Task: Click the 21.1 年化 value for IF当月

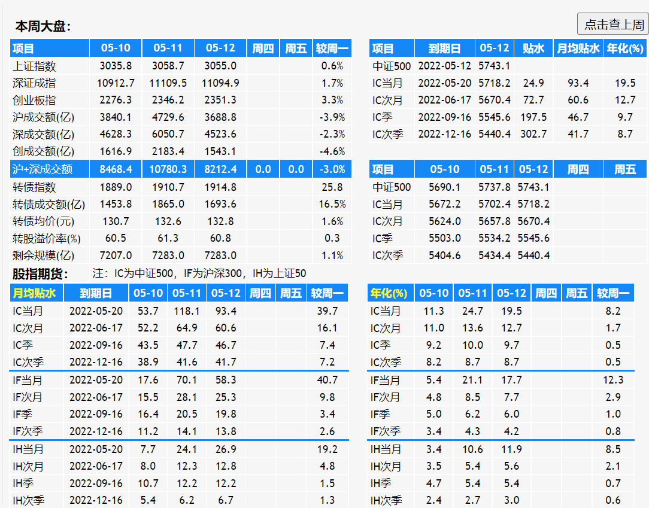Action: [472, 380]
